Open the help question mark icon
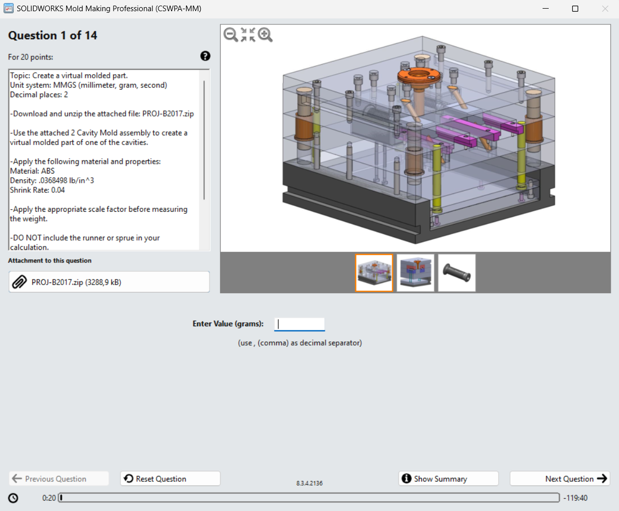The width and height of the screenshot is (619, 511). click(205, 56)
